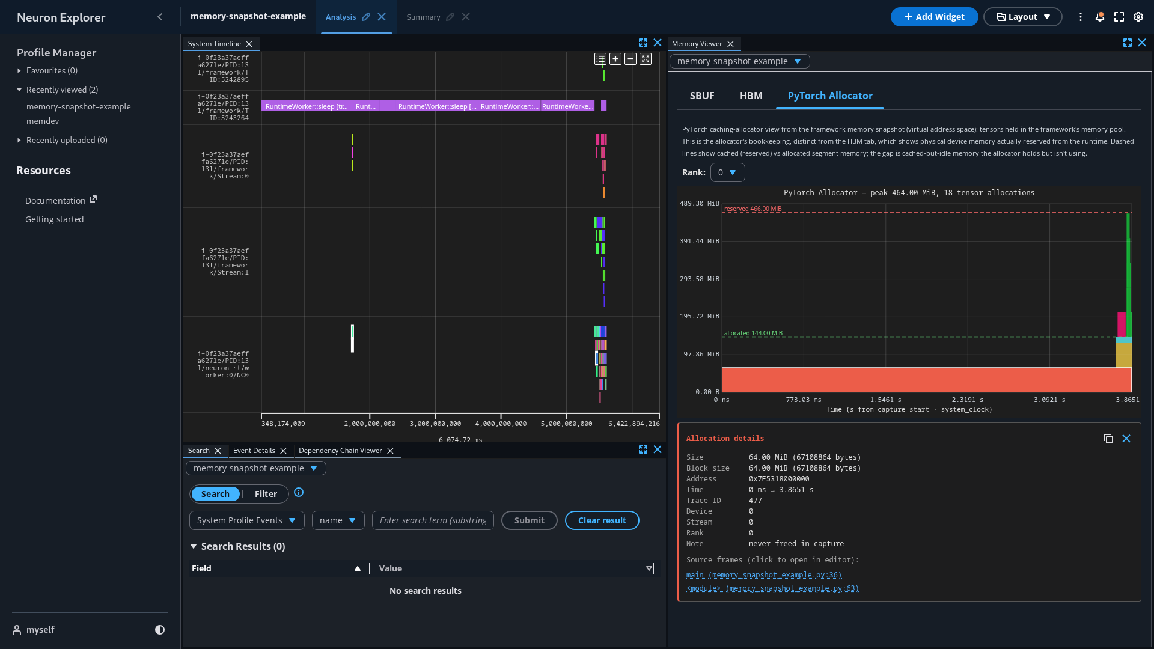1154x649 pixels.
Task: Switch to Filter mode toggle
Action: tap(266, 494)
